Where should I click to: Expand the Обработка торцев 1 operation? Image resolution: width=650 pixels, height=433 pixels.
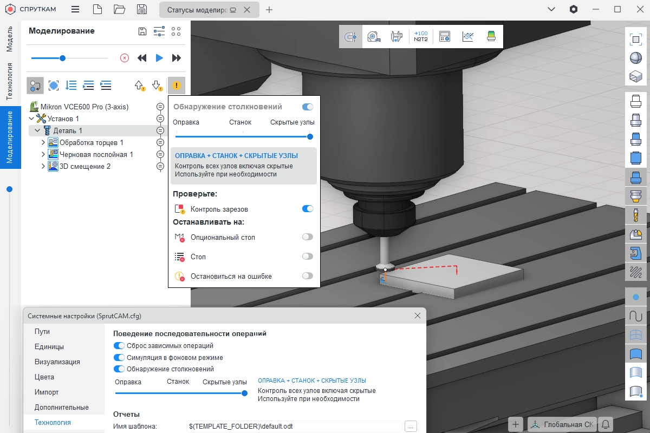[x=43, y=143]
